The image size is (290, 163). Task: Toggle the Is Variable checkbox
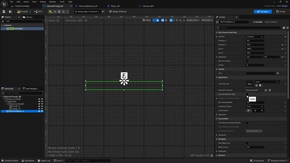click(x=251, y=22)
